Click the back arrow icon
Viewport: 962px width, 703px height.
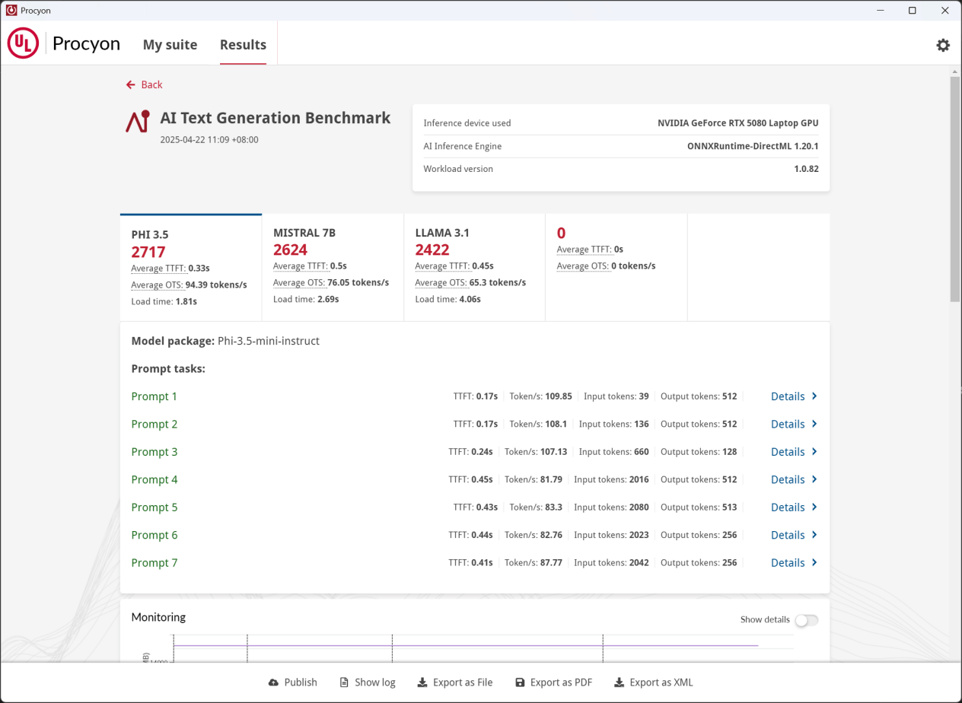point(131,84)
